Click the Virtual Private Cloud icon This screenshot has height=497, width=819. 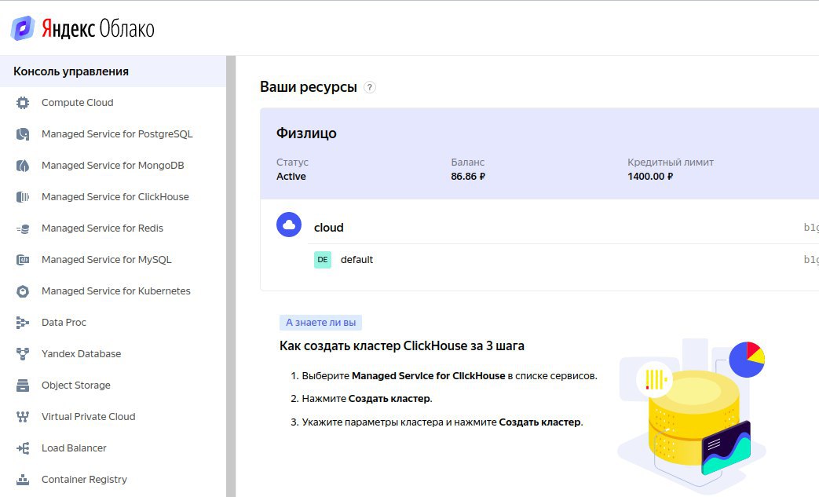pos(23,417)
